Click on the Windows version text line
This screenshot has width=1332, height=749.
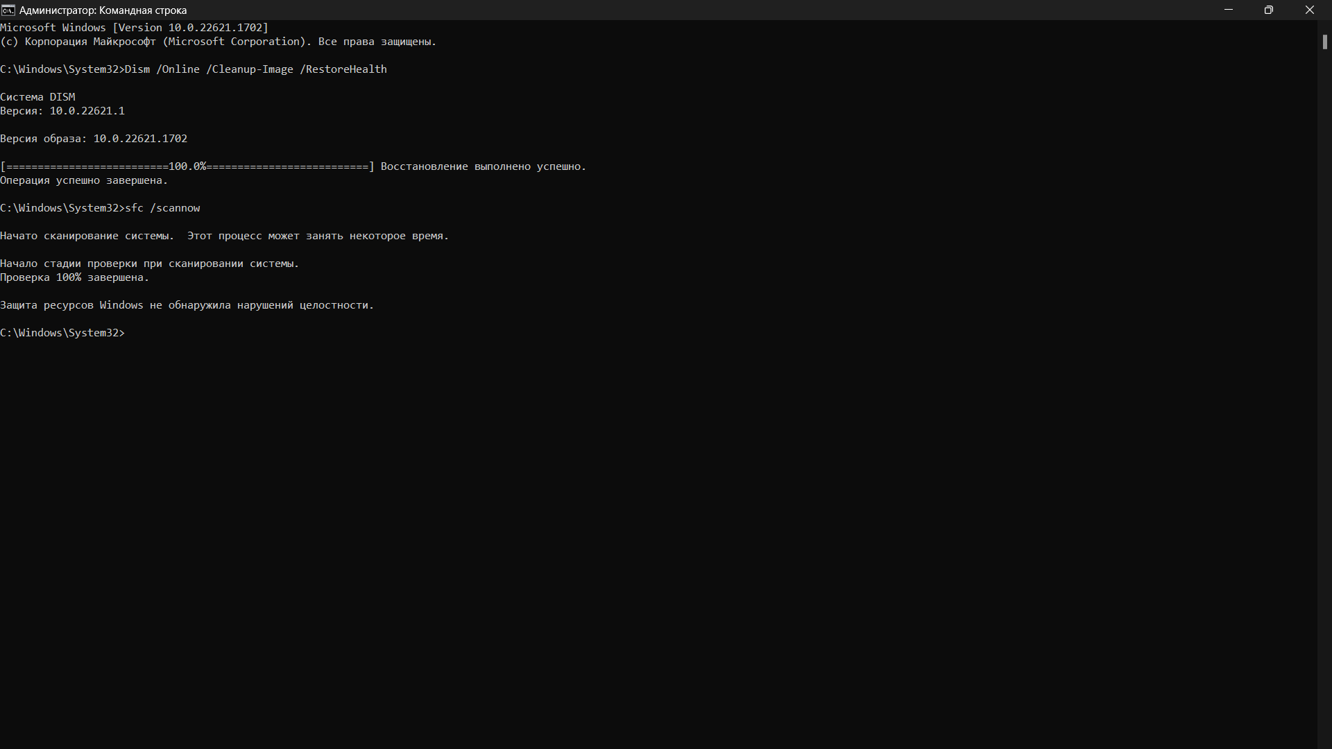click(x=135, y=28)
